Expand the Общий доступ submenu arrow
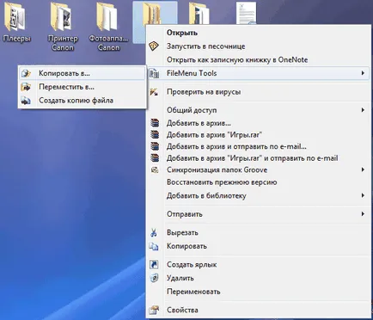This screenshot has width=373, height=320. [363, 110]
